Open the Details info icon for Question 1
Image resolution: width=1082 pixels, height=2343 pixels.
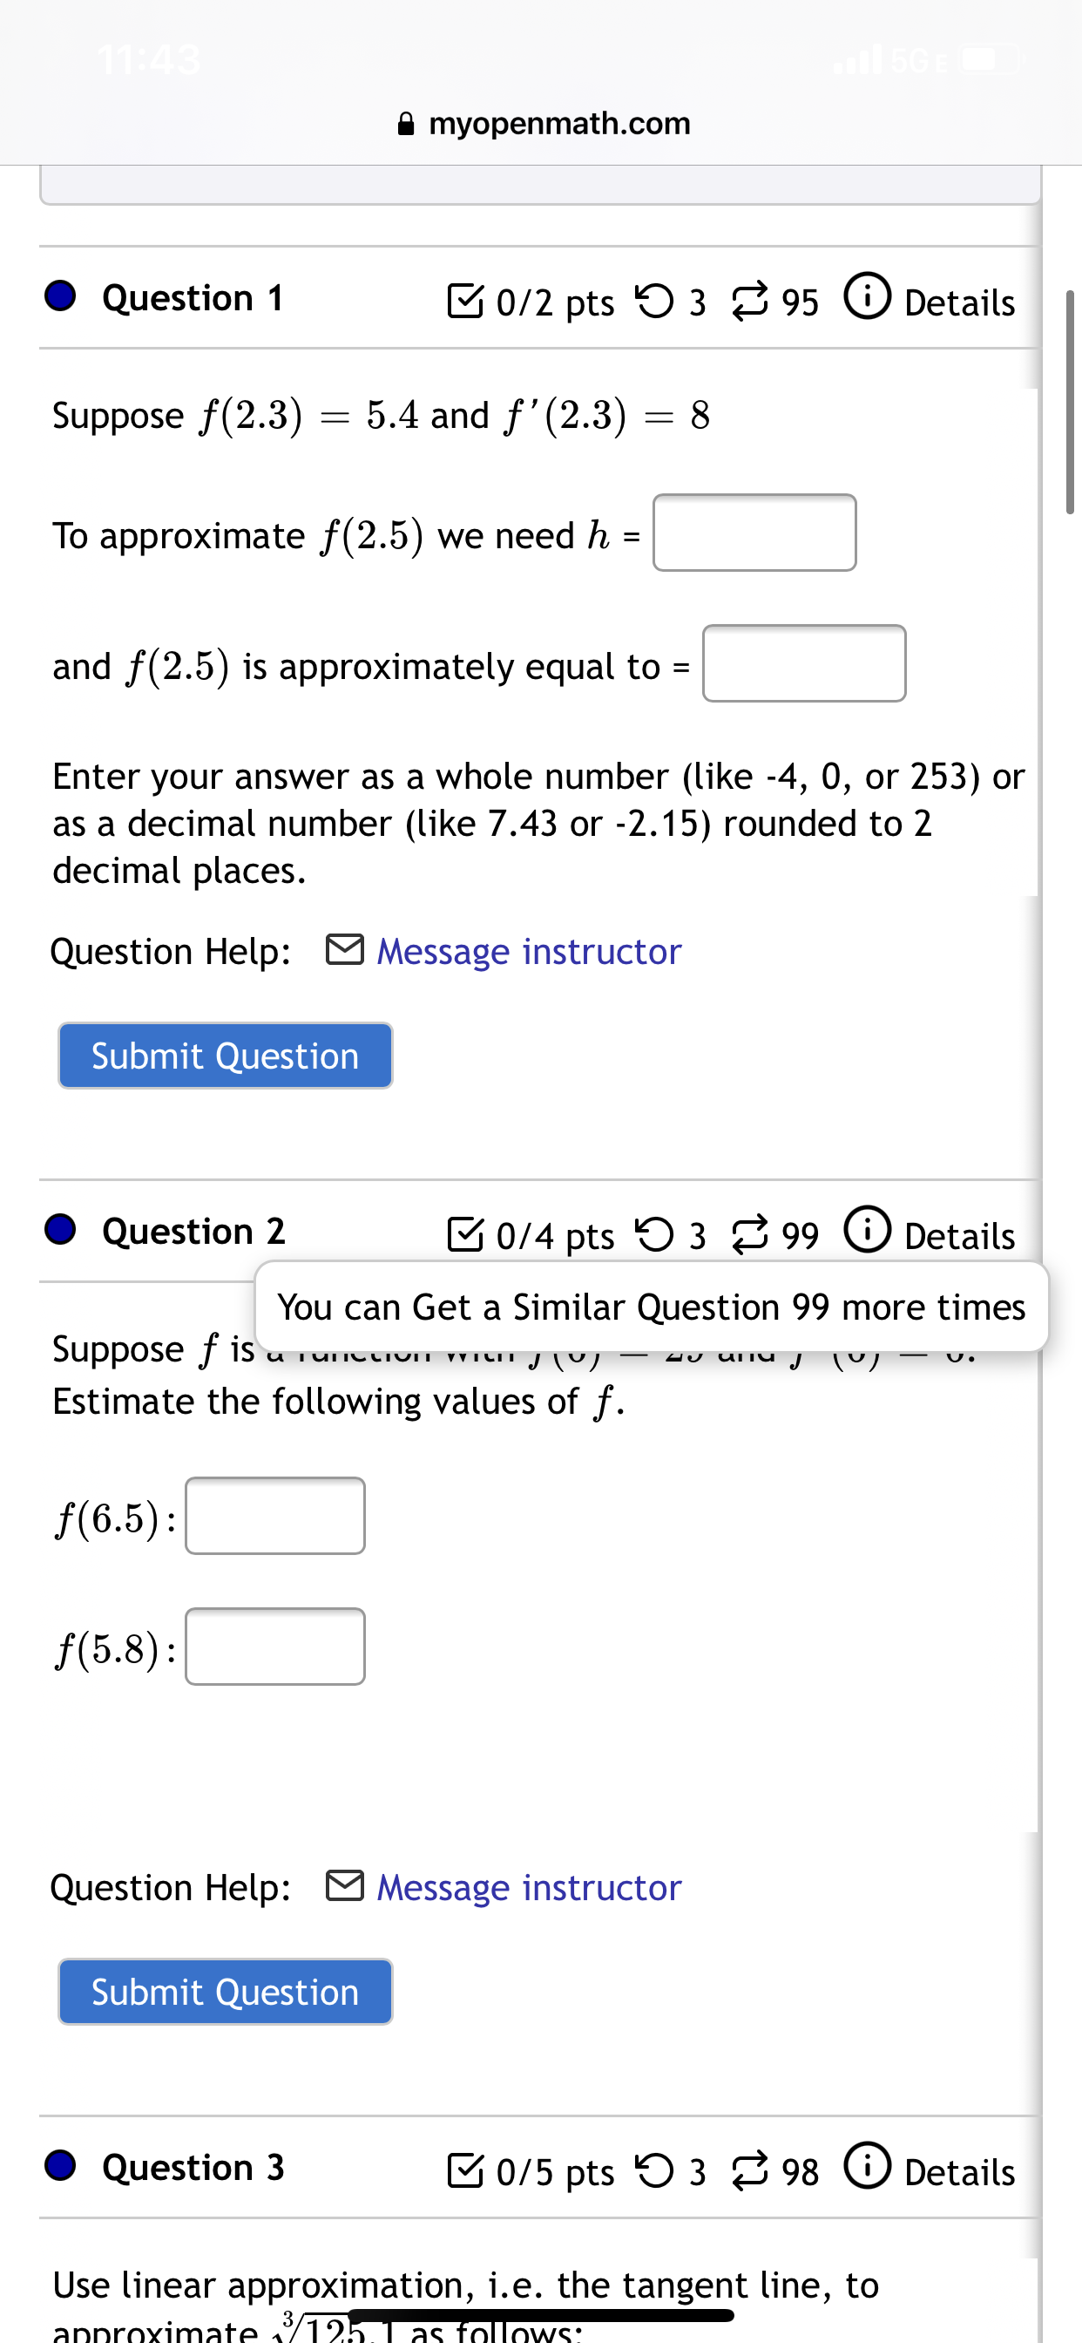[868, 300]
